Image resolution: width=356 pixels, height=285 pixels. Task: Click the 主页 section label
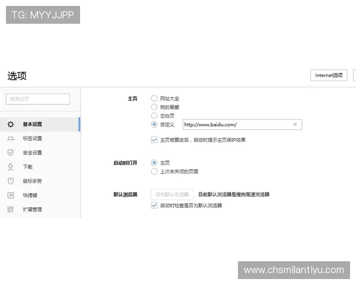(132, 99)
